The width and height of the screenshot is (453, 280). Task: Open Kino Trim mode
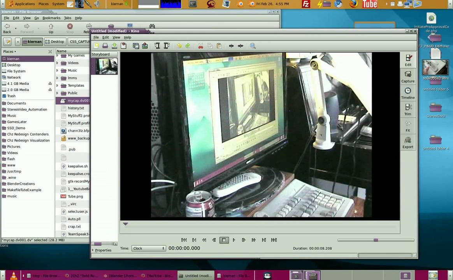(x=408, y=110)
